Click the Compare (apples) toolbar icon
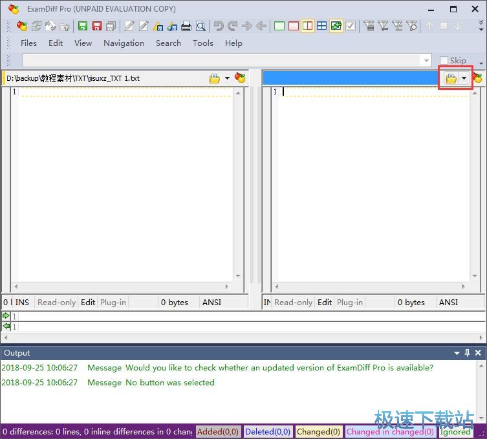The height and width of the screenshot is (439, 487). [x=22, y=26]
